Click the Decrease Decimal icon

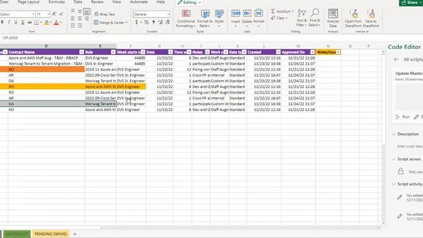click(167, 22)
